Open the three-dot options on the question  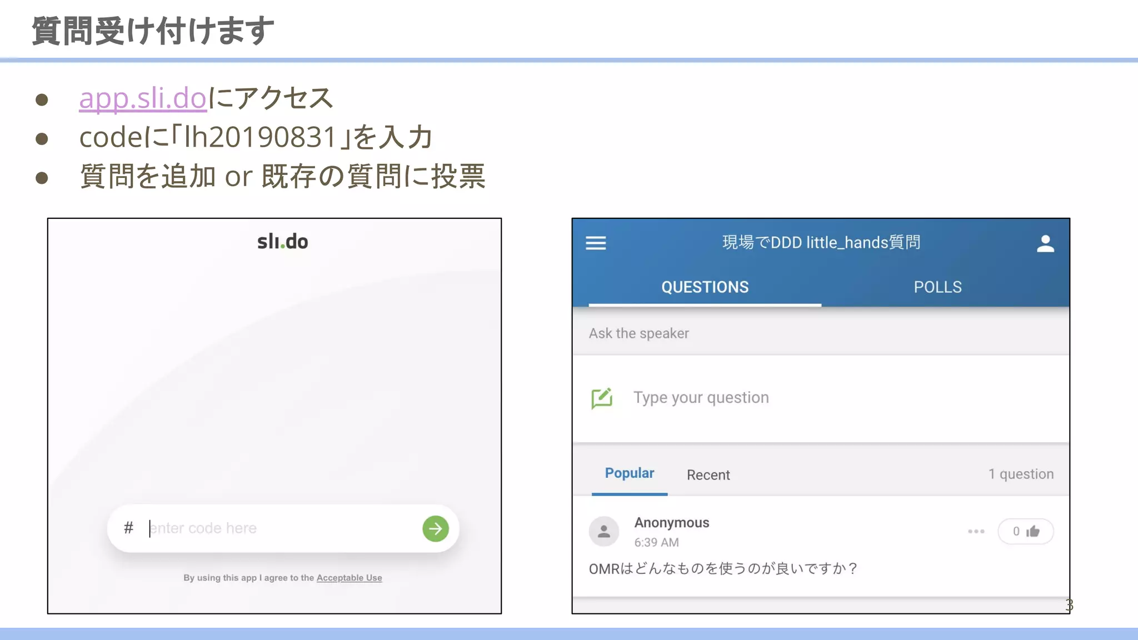click(976, 531)
